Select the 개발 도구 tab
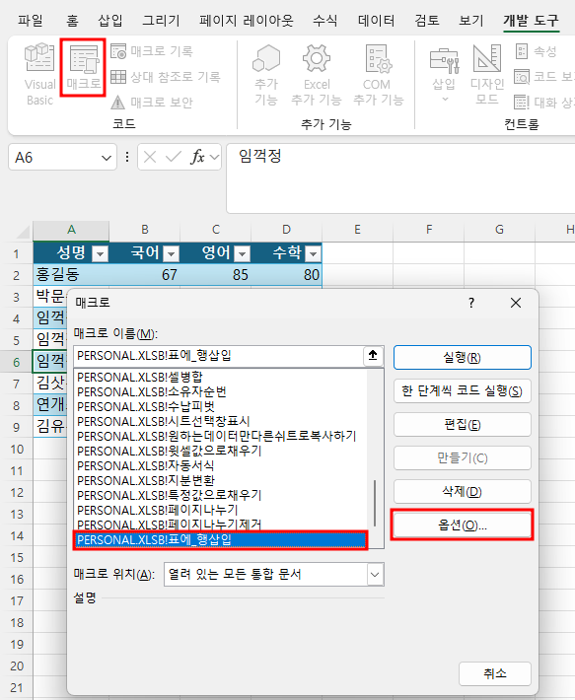Screen dimensions: 575x700 531,20
